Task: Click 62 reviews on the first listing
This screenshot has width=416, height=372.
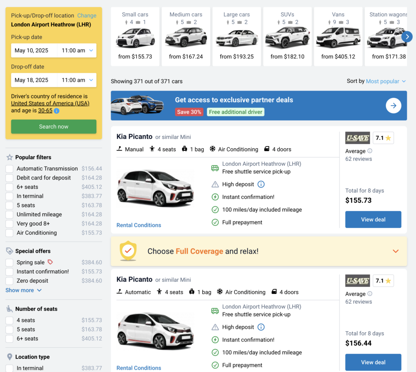Action: 358,159
